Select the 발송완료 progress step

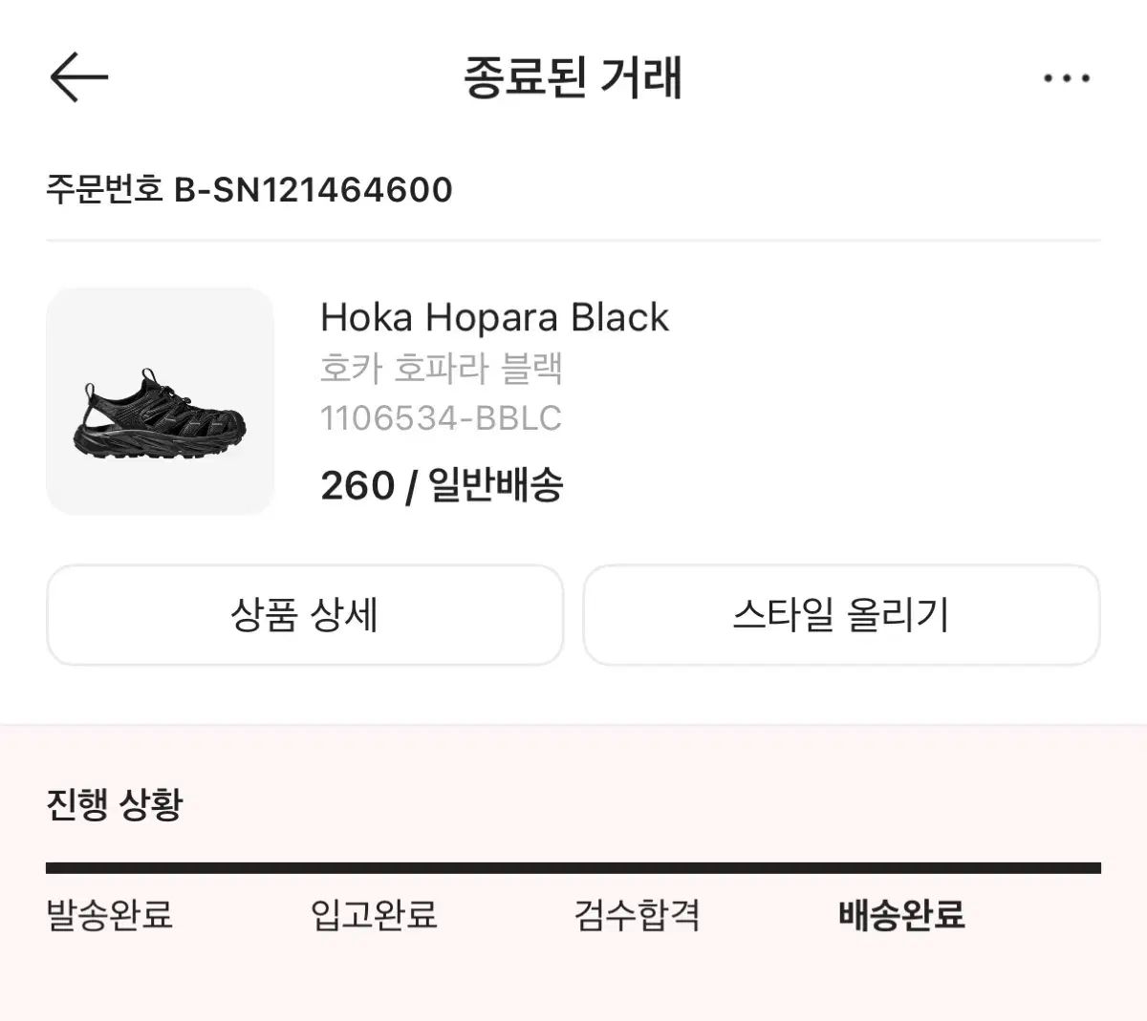tap(108, 916)
